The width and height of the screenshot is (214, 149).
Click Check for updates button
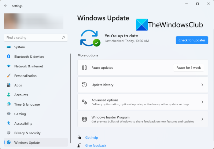pyautogui.click(x=192, y=40)
